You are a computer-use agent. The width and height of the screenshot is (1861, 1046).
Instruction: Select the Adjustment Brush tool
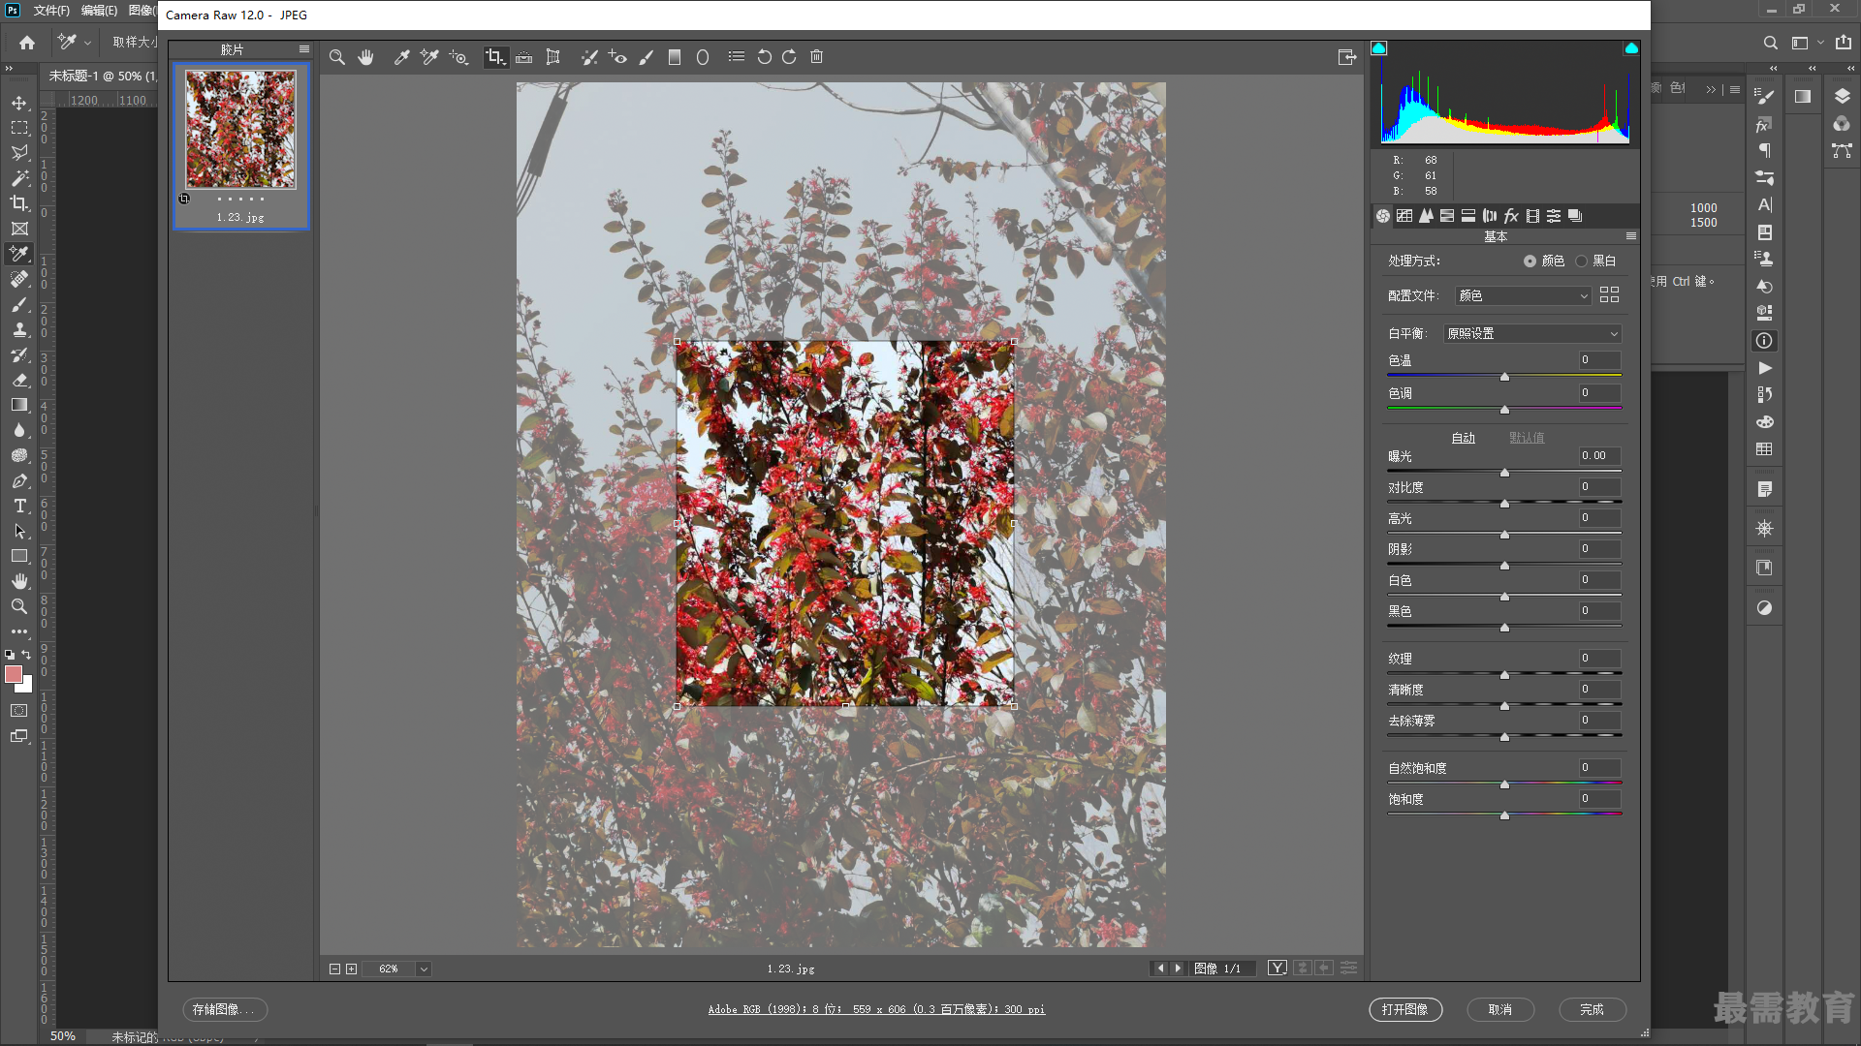coord(647,57)
